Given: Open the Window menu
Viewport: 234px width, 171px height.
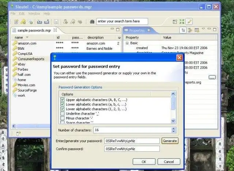Looking at the screenshot, I should (x=34, y=14).
